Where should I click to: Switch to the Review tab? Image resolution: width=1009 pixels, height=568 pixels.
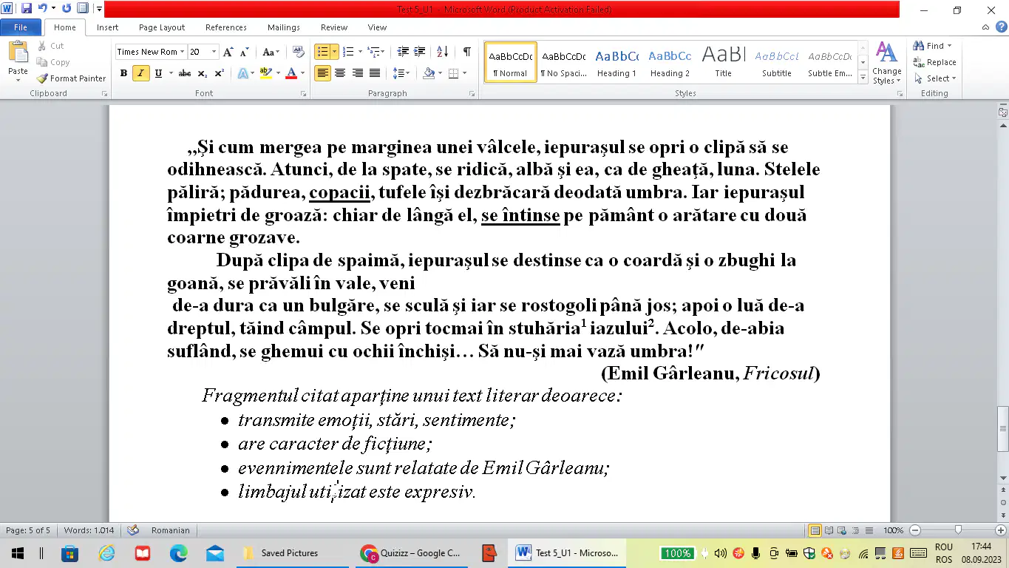[334, 27]
